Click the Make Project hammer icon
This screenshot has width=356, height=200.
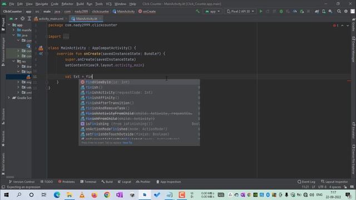(197, 11)
